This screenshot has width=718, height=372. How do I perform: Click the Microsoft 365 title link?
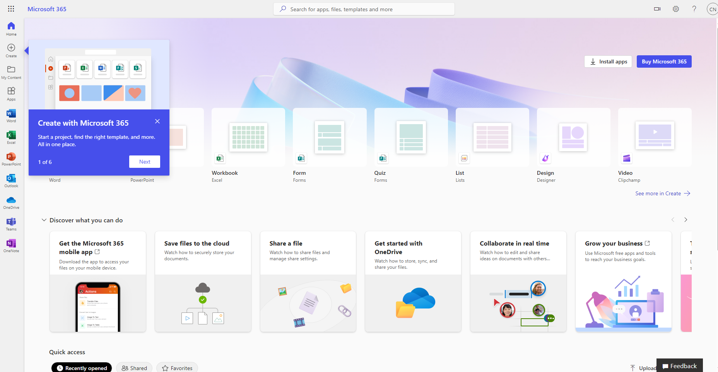pos(47,9)
